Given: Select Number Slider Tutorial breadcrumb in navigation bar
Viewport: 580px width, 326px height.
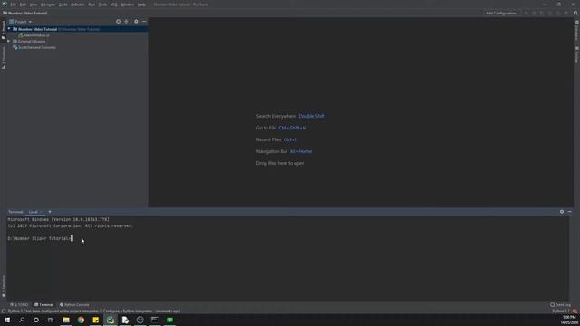Looking at the screenshot, I should [x=25, y=13].
